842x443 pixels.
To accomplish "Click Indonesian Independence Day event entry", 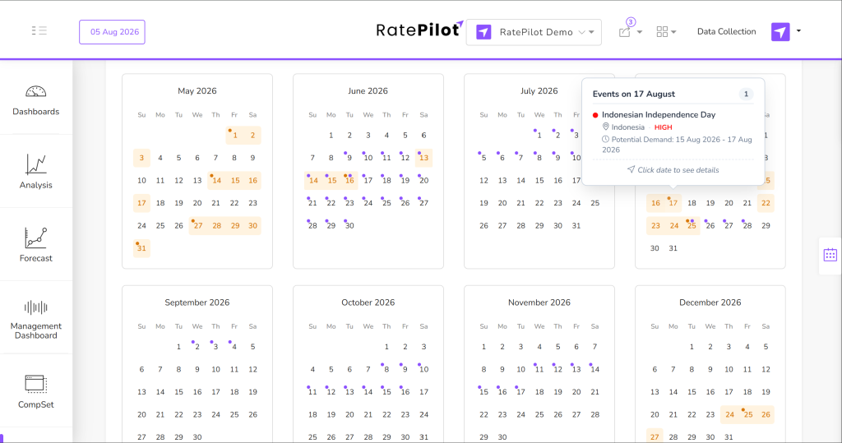I will coord(659,114).
